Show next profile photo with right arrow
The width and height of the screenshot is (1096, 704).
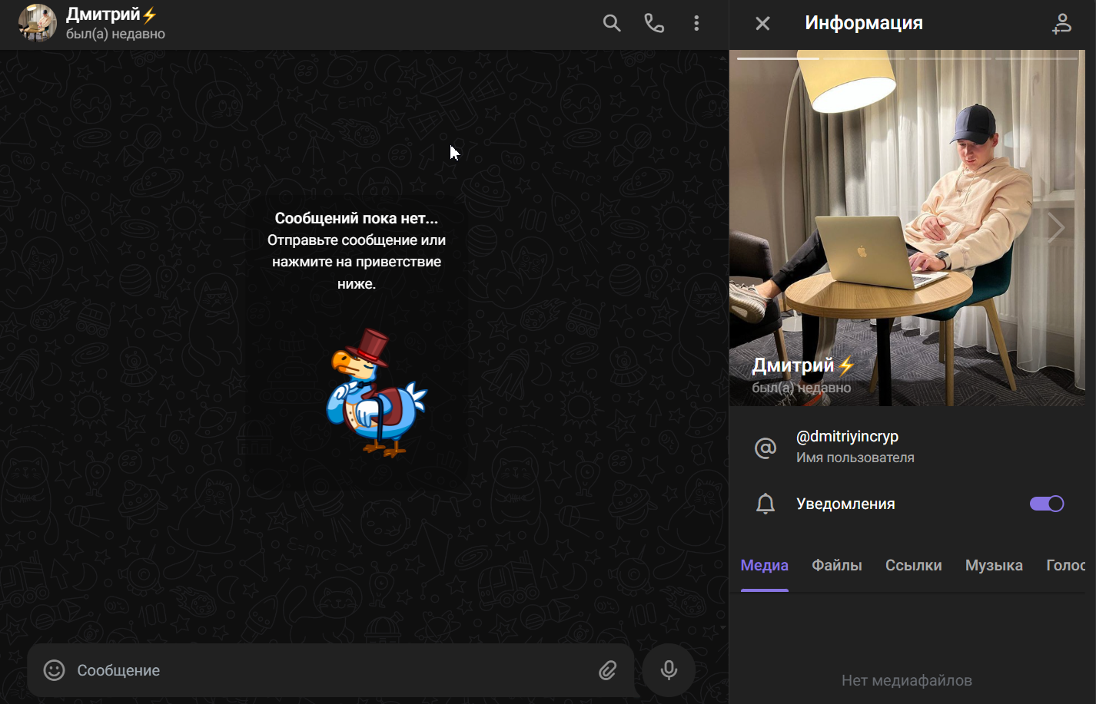(1057, 228)
